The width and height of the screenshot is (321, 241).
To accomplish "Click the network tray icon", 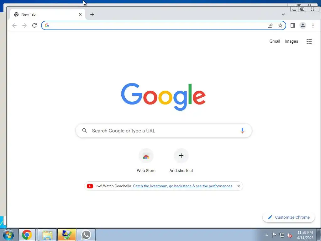I will 282,235.
